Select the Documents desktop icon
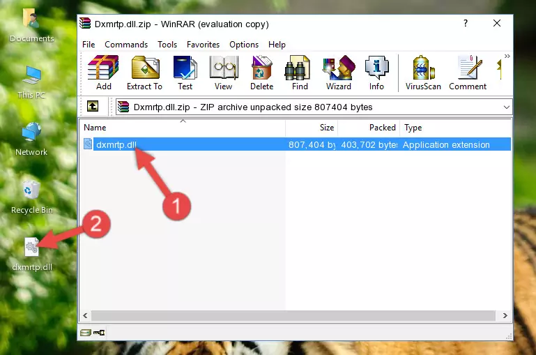The image size is (536, 355). [32, 26]
